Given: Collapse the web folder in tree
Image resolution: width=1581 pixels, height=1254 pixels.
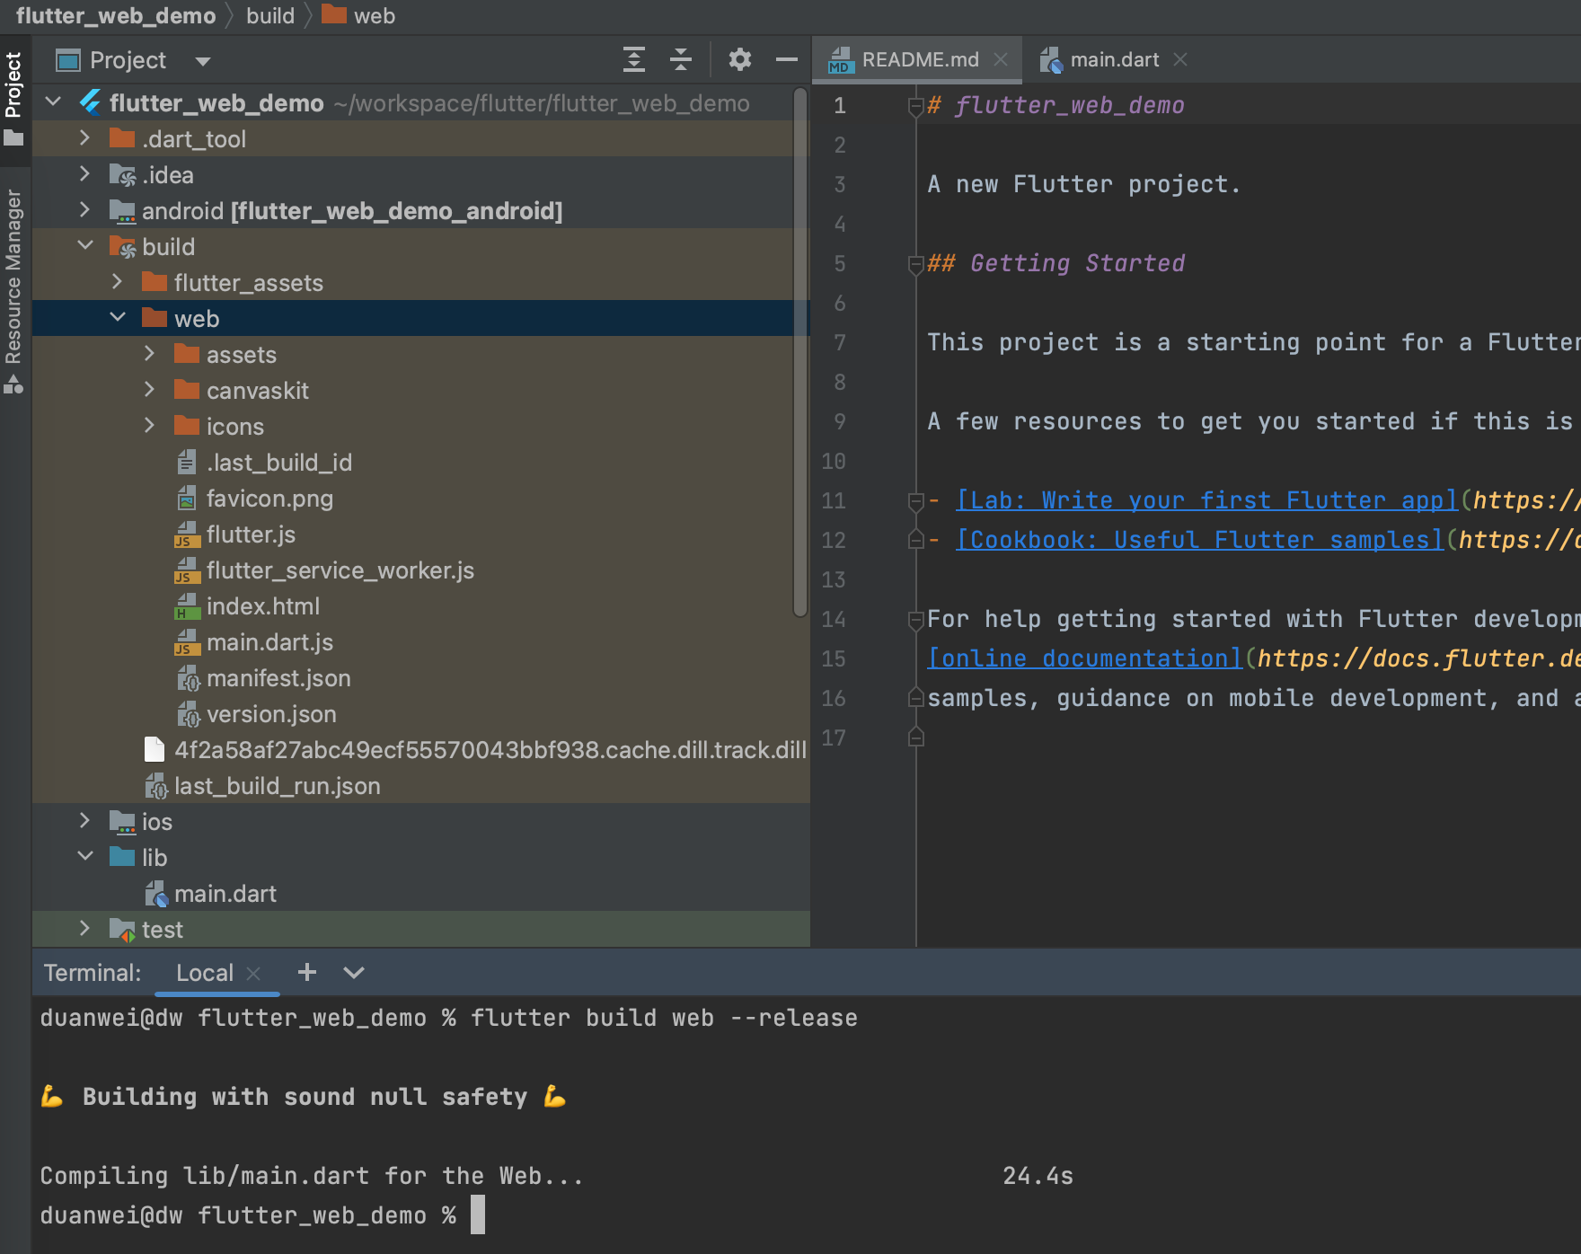Looking at the screenshot, I should 118,317.
